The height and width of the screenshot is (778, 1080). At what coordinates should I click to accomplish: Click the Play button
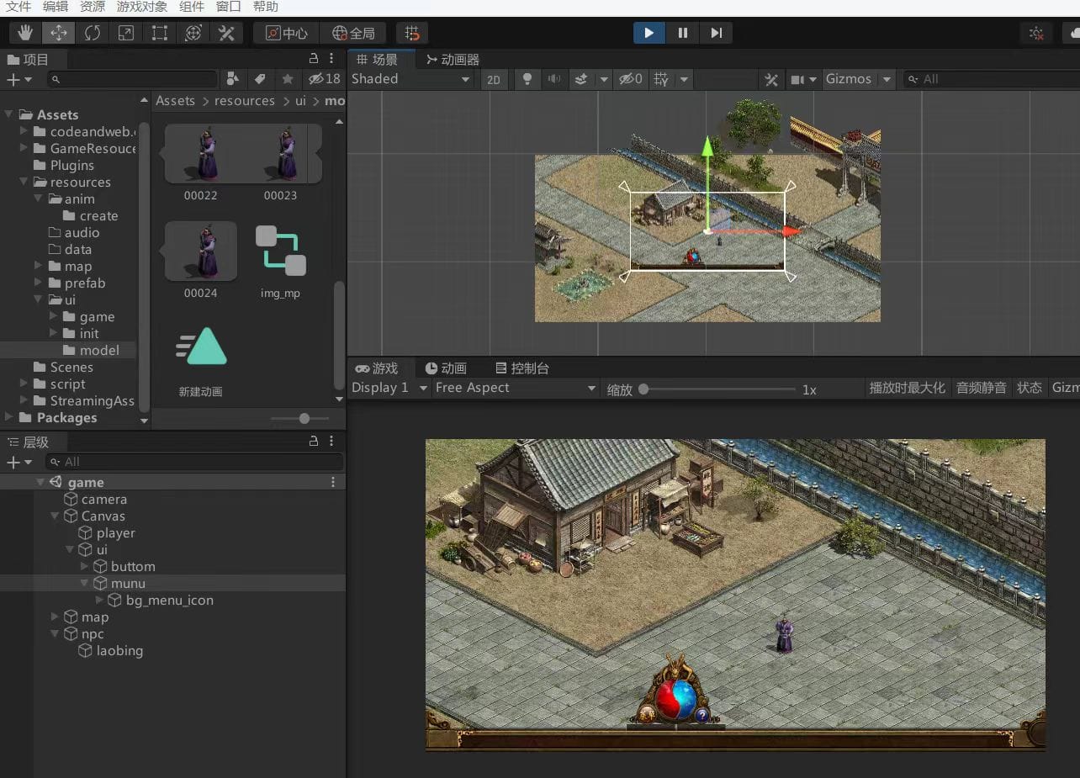649,33
